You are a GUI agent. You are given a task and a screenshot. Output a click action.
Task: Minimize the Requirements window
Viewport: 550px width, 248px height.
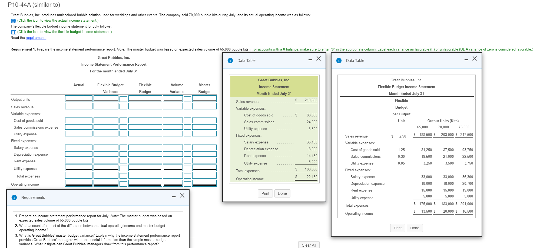click(x=174, y=196)
